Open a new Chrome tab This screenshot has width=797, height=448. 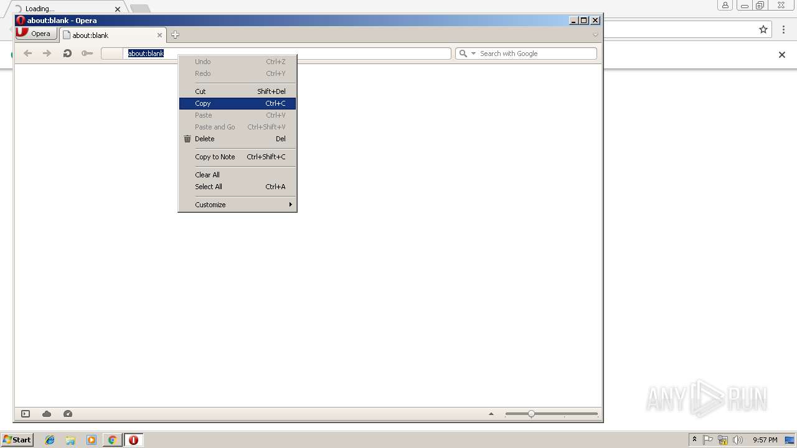coord(141,8)
